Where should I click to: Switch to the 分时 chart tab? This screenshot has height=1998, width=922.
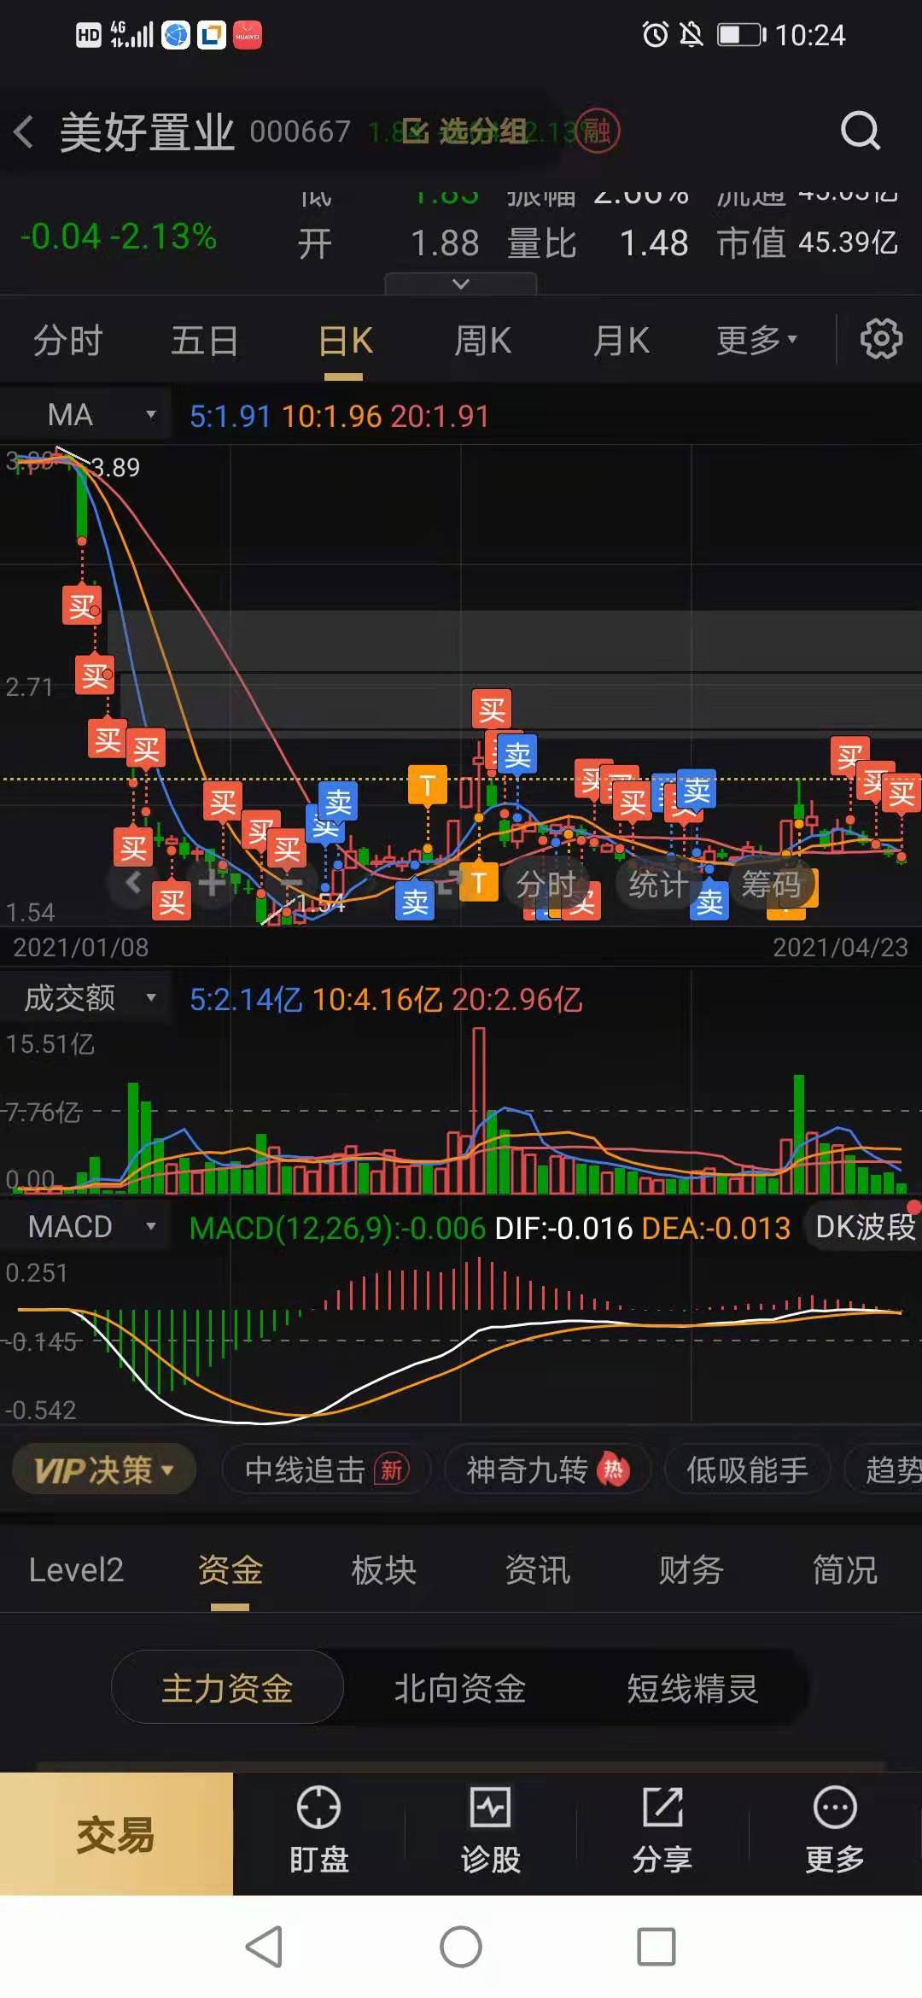pyautogui.click(x=67, y=341)
